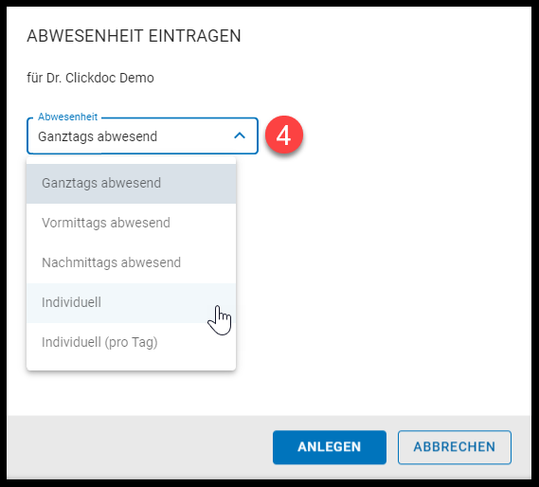Select the hovered 'Individuell' entry

point(131,302)
